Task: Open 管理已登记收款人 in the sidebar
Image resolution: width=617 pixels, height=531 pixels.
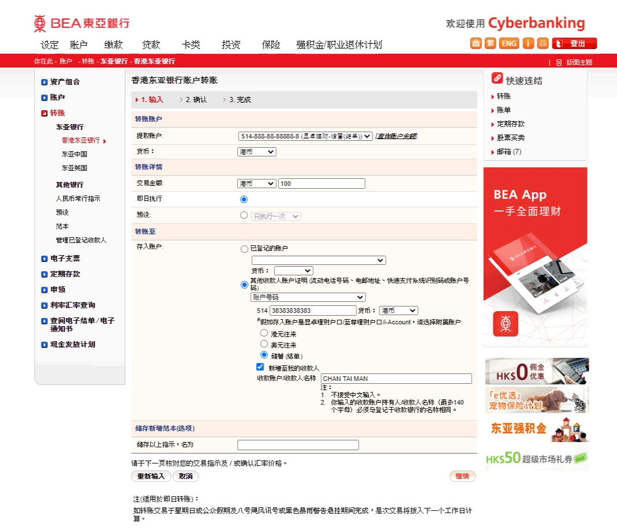Action: tap(81, 240)
